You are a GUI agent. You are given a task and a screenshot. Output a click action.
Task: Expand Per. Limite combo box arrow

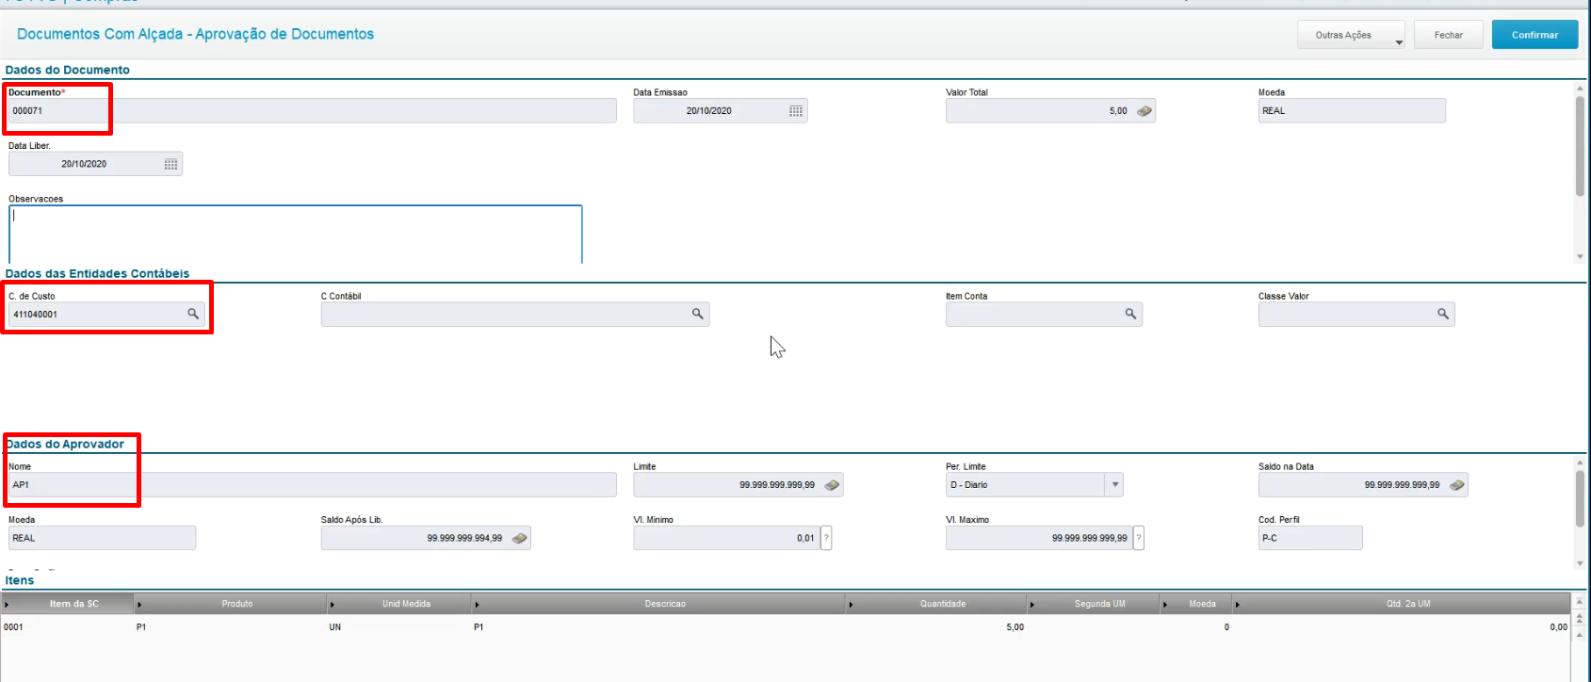[1115, 485]
